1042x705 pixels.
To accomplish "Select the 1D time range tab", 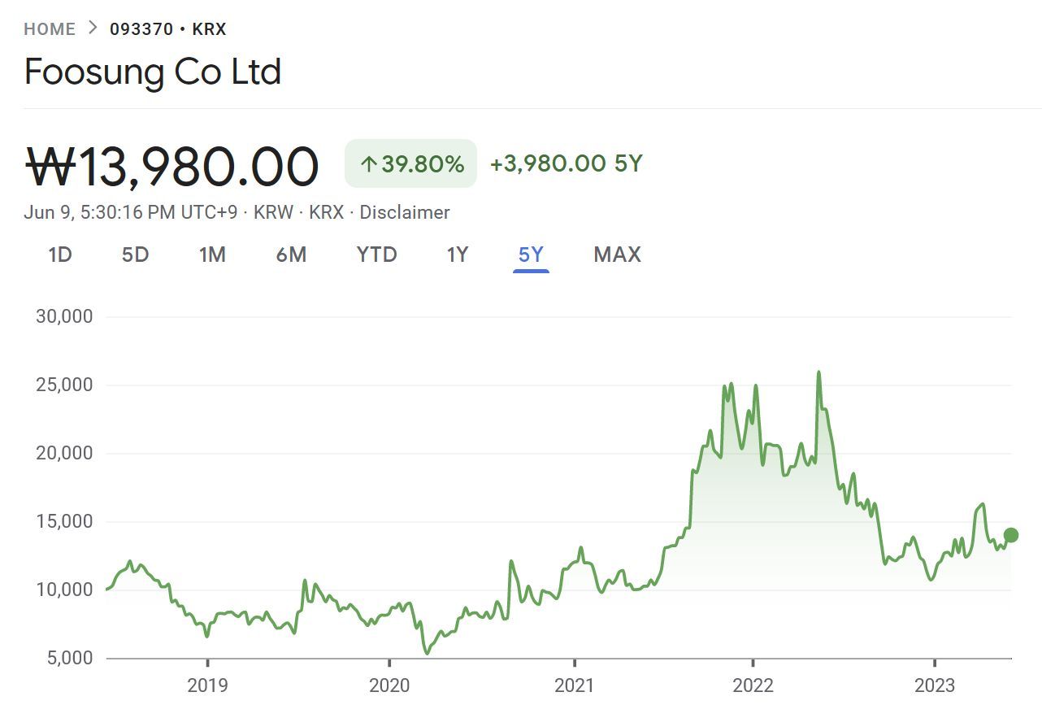I will tap(60, 255).
